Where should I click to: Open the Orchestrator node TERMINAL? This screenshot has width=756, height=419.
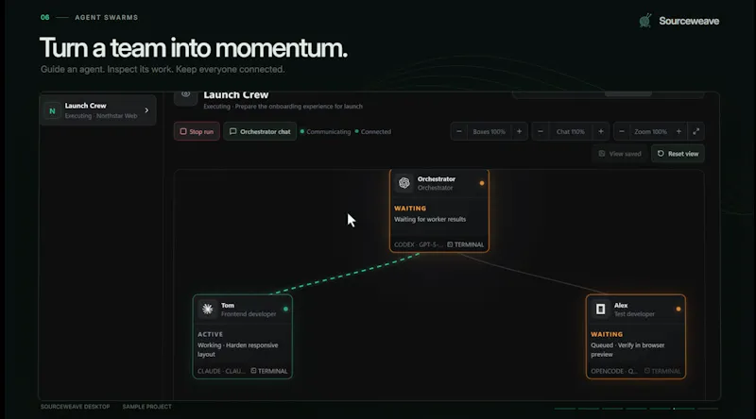465,244
